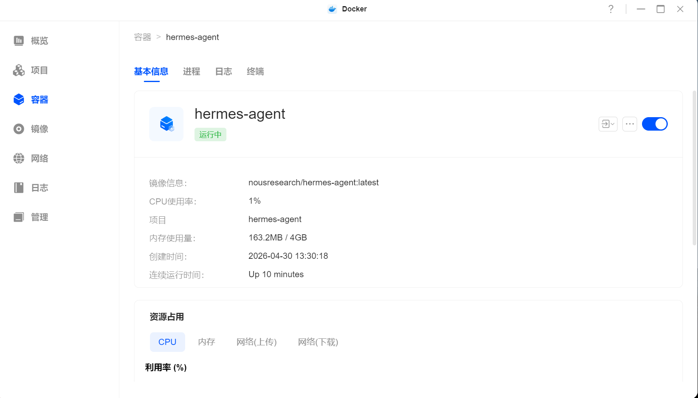Toggle the hermes-agent running switch off
698x398 pixels.
[x=655, y=124]
